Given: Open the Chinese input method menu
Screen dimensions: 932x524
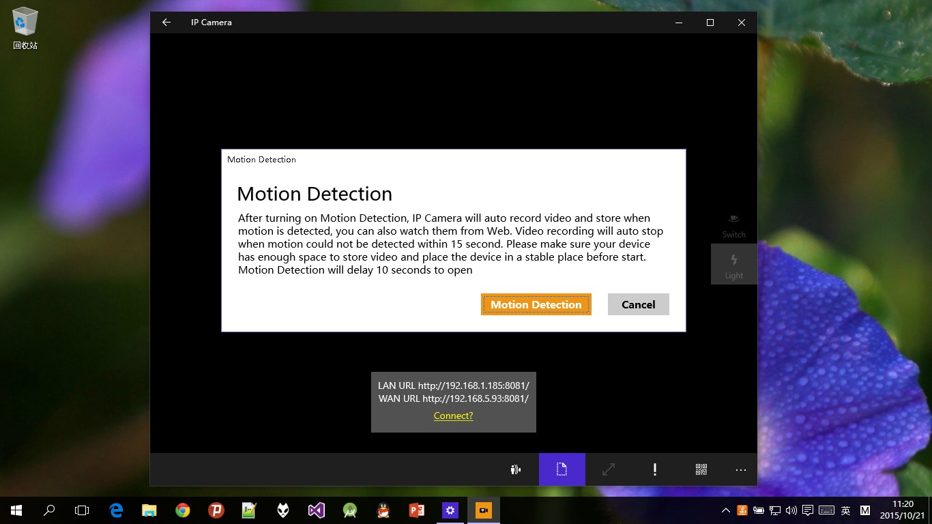Looking at the screenshot, I should pyautogui.click(x=845, y=510).
